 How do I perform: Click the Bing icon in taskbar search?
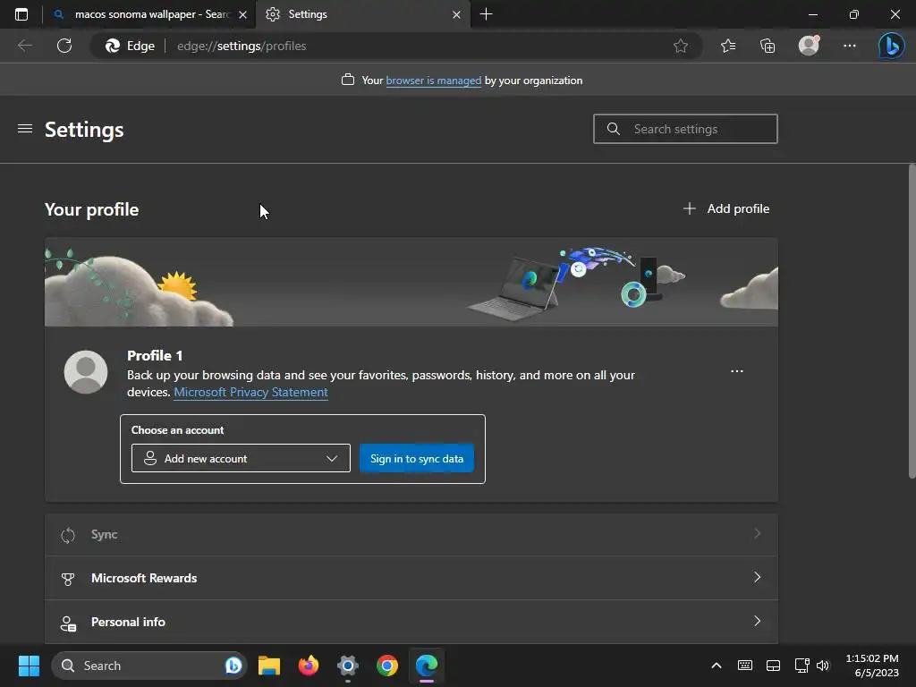pos(233,666)
